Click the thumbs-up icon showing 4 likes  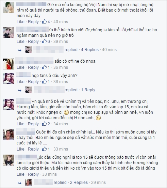coord(44,21)
